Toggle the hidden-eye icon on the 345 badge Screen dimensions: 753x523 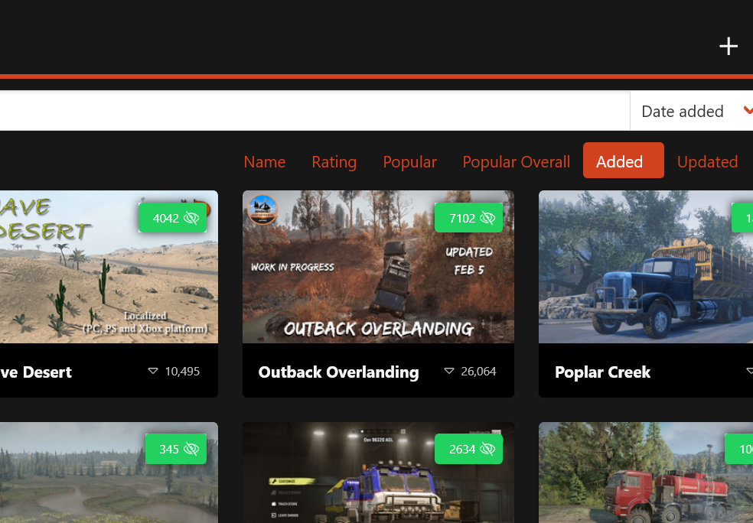coord(191,450)
